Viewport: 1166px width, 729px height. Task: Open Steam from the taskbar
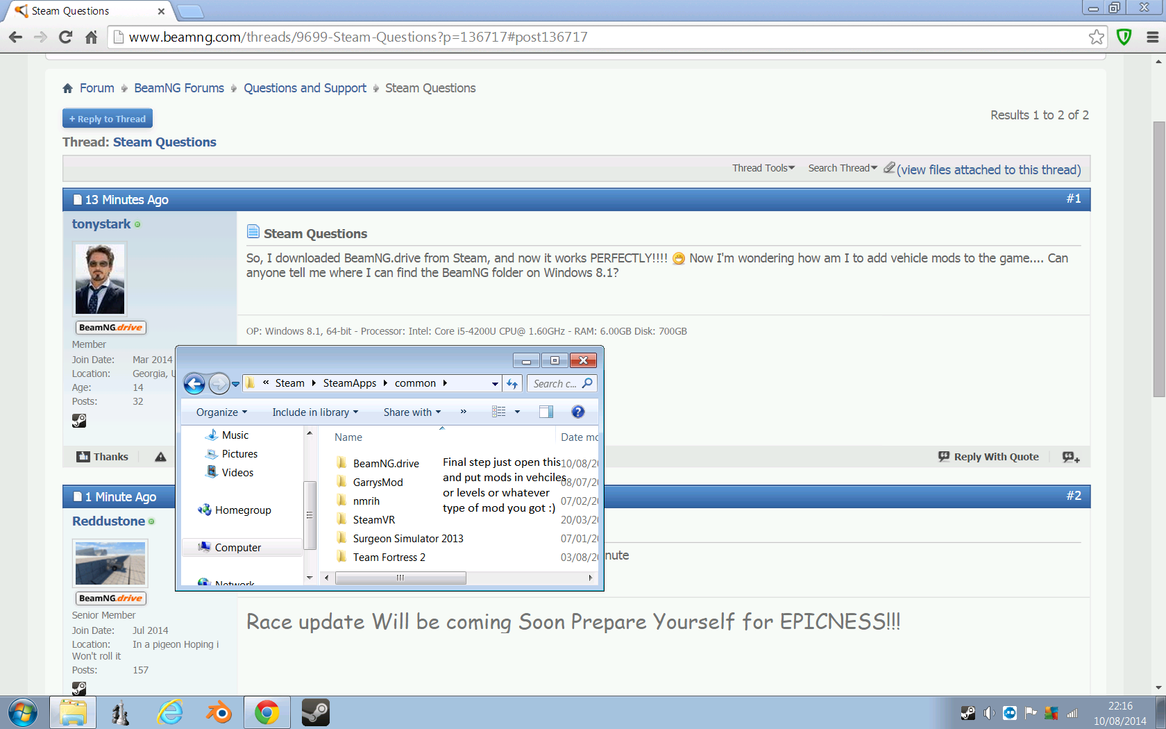coord(316,713)
